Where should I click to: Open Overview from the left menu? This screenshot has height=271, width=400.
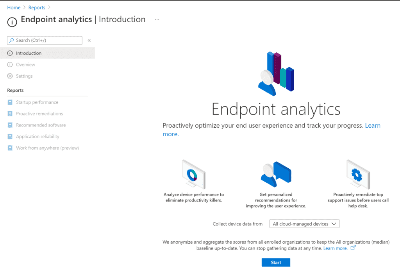pyautogui.click(x=25, y=64)
